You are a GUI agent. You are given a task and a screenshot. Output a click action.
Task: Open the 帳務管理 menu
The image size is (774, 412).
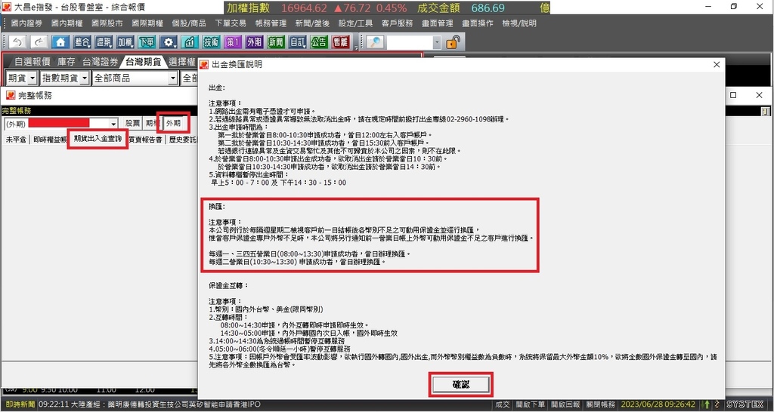click(x=271, y=23)
